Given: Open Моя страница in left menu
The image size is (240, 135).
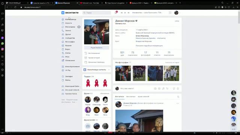Looking at the screenshot, I should 70,19.
